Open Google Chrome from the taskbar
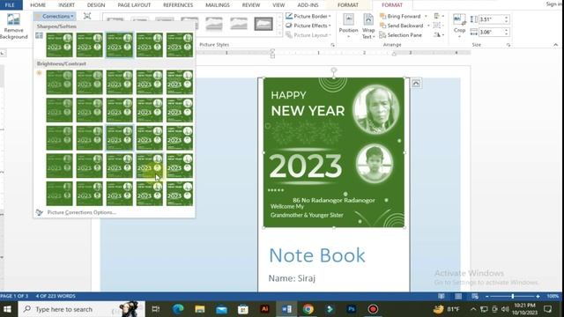 (x=308, y=309)
